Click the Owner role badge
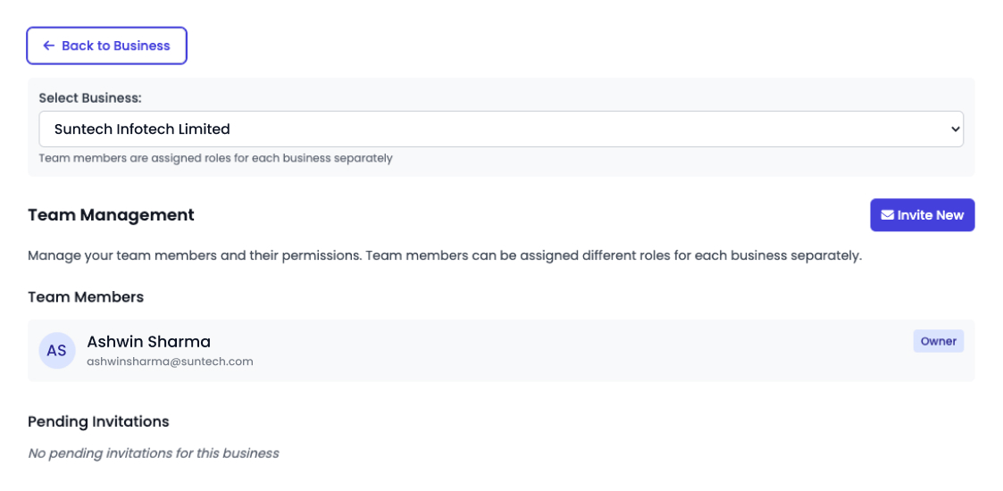 point(938,341)
